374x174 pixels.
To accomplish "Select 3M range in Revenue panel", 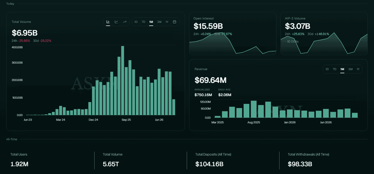I will click(350, 69).
